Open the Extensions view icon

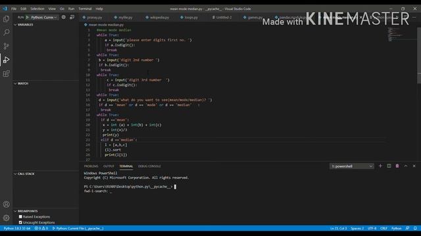[6, 73]
